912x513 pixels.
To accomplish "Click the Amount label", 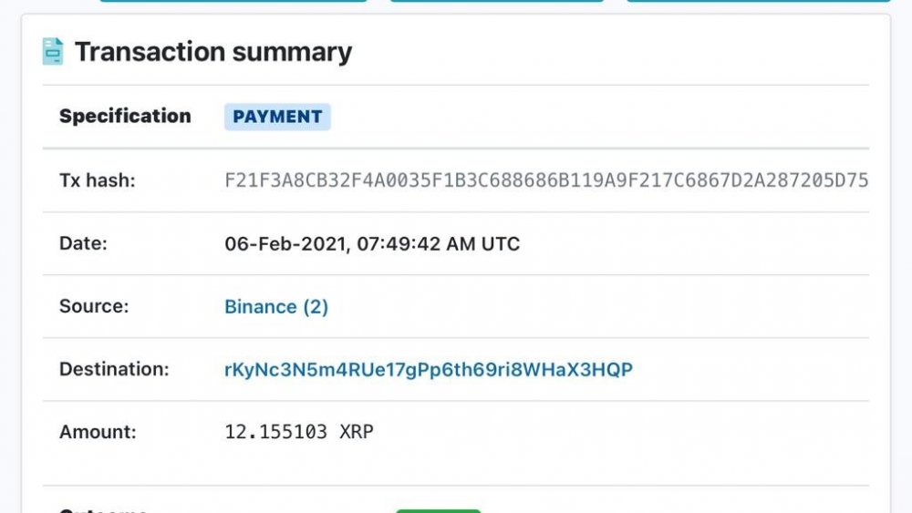I will [98, 432].
